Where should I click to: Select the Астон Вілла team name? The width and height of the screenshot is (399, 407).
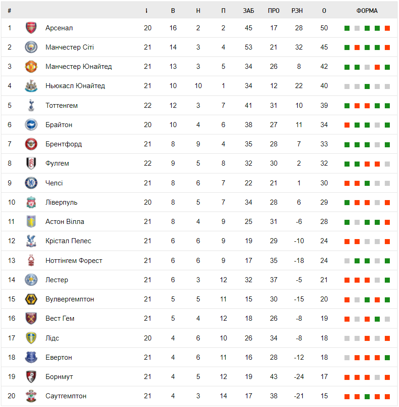65,222
